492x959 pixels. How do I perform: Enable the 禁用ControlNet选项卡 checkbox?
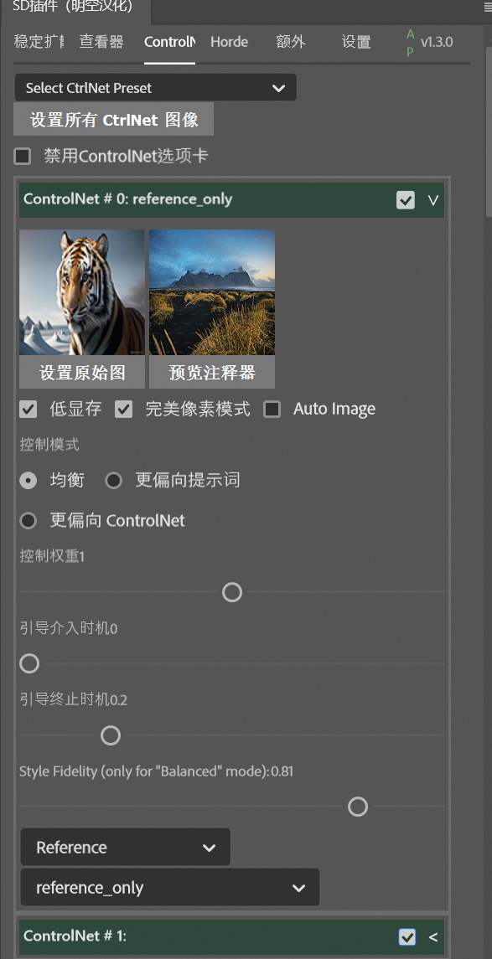22,156
